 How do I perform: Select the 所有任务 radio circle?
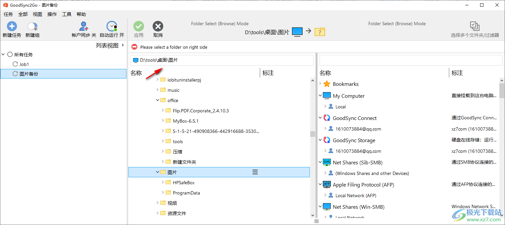pos(10,54)
